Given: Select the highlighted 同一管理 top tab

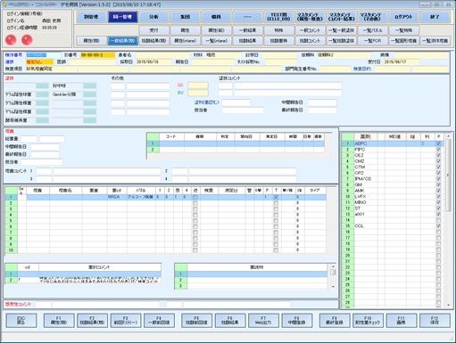Looking at the screenshot, I should 122,17.
